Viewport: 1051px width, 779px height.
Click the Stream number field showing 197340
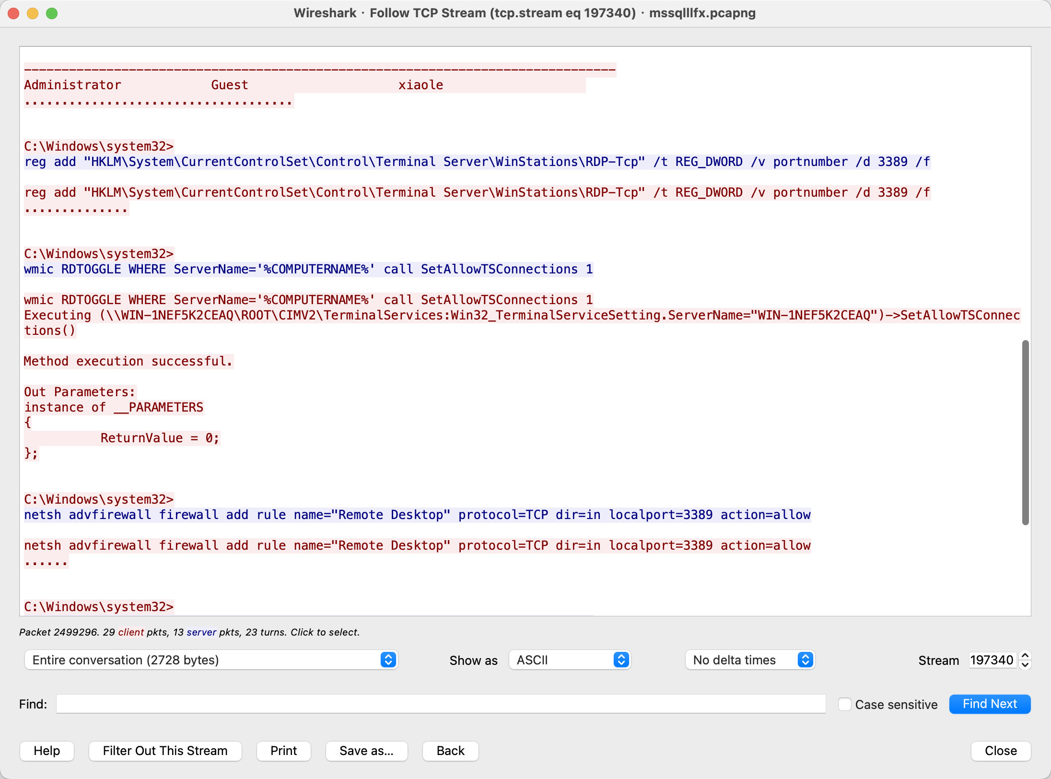click(x=992, y=660)
